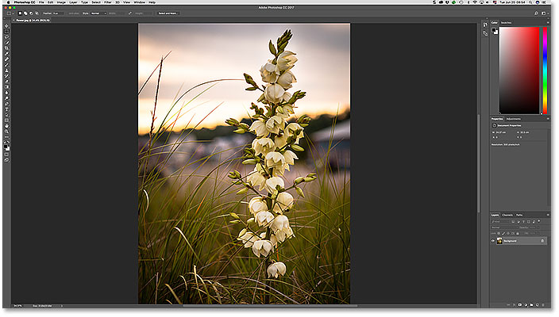Pick a color in the color field
This screenshot has width=559, height=317.
tap(519, 71)
